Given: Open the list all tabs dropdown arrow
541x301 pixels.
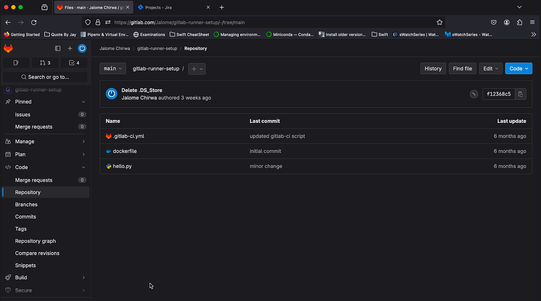Looking at the screenshot, I should (519, 7).
